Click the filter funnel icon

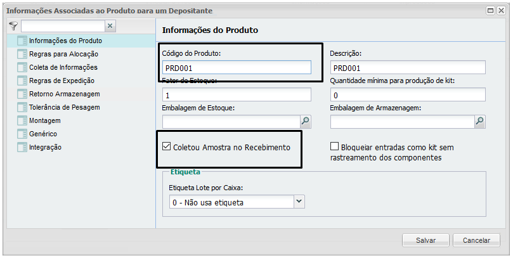pyautogui.click(x=13, y=26)
